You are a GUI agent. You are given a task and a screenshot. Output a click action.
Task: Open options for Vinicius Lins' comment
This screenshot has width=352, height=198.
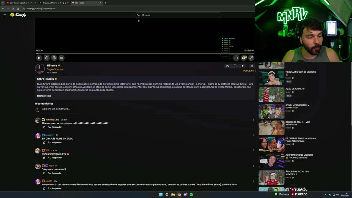pos(253,120)
